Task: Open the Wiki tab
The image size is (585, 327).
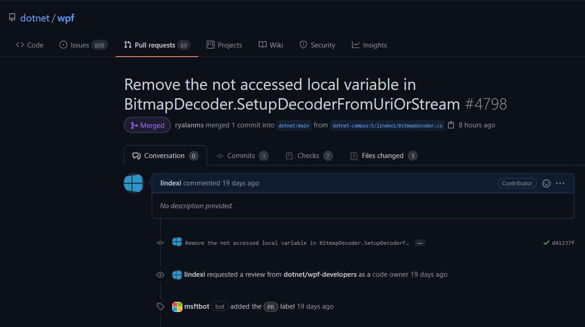Action: click(x=271, y=45)
